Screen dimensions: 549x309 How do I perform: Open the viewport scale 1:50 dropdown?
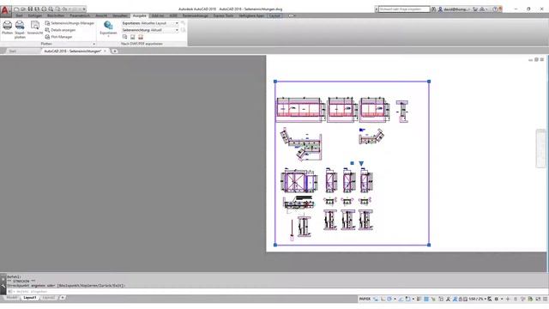pos(478,300)
